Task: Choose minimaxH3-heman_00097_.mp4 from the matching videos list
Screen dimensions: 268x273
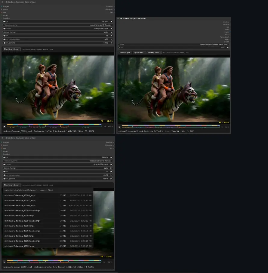Action: pyautogui.click(x=48, y=201)
